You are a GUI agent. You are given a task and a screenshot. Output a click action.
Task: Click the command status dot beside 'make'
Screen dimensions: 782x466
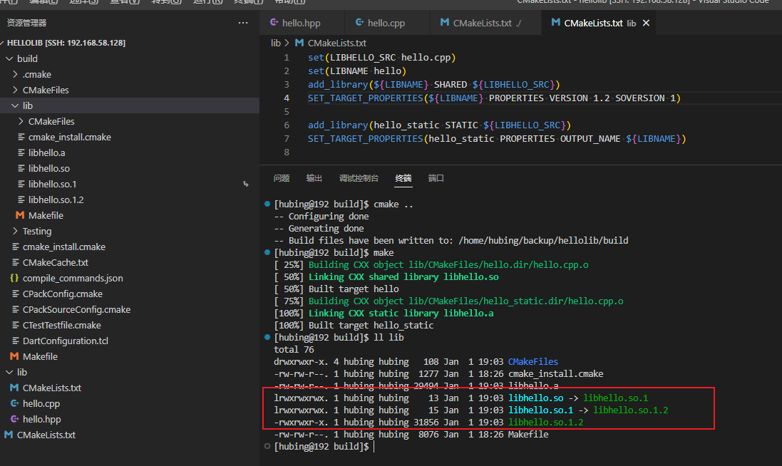click(267, 253)
